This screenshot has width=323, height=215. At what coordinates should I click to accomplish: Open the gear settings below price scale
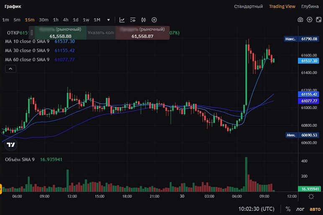click(x=311, y=197)
